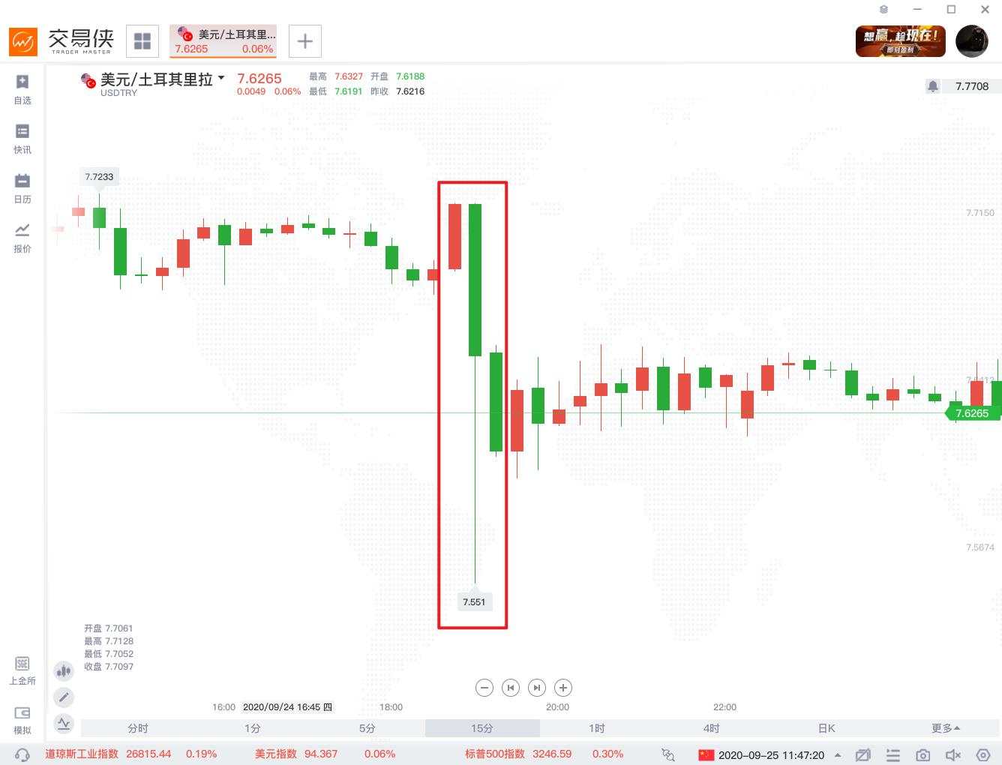Click the 7.6265 current price marker on price axis

(x=970, y=413)
